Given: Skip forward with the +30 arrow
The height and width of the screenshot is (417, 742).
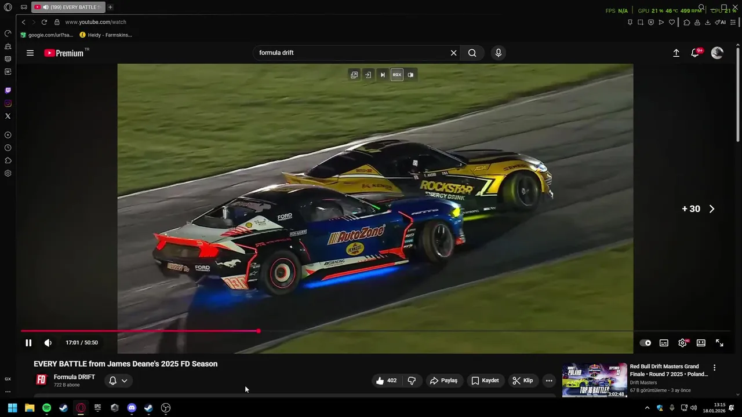Looking at the screenshot, I should pyautogui.click(x=712, y=209).
